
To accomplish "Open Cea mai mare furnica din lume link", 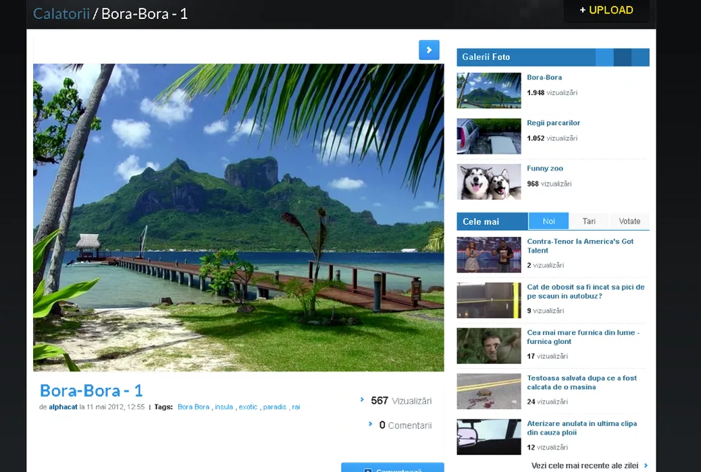I will pos(582,336).
